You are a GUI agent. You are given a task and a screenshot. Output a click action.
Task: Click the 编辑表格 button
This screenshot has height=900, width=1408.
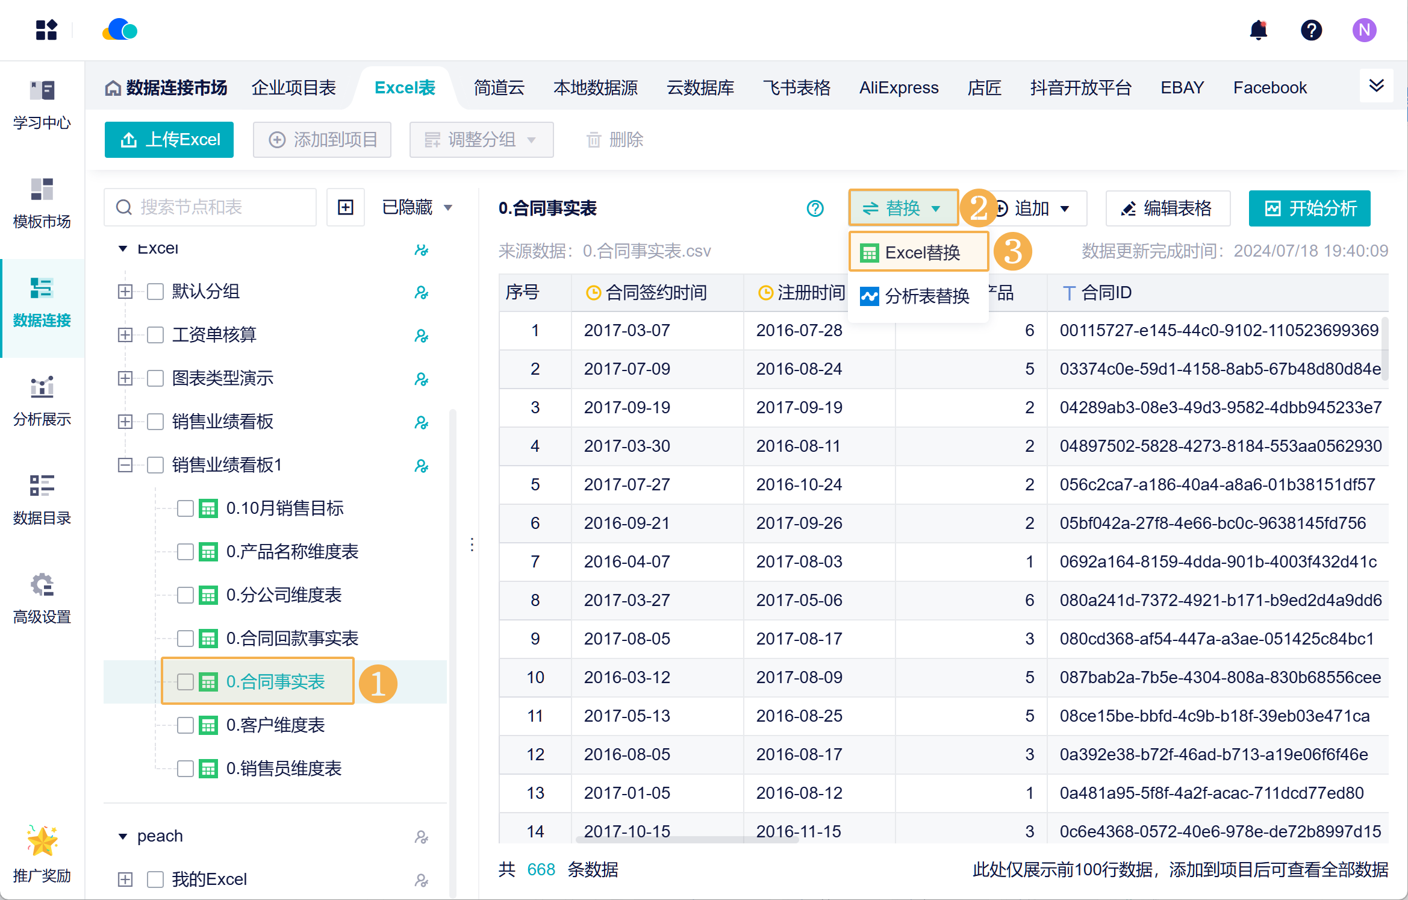(x=1168, y=208)
